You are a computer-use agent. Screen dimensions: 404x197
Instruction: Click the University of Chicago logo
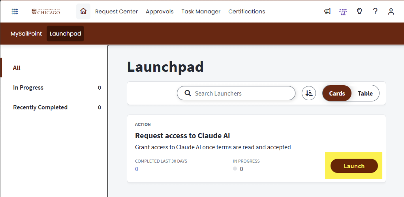pyautogui.click(x=46, y=11)
